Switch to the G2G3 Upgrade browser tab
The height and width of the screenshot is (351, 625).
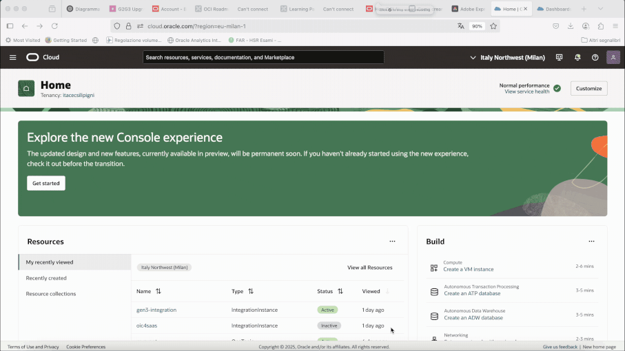tap(126, 9)
